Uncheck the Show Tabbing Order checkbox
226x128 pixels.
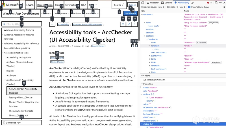click(x=189, y=7)
